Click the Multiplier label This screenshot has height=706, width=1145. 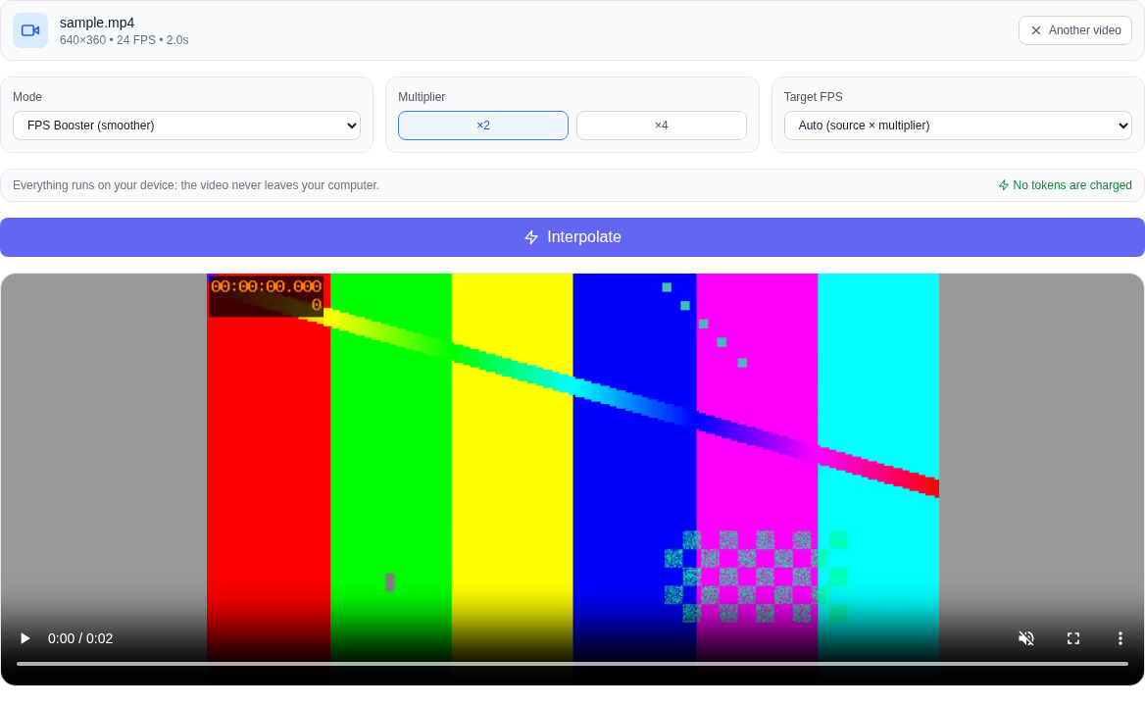(x=422, y=97)
